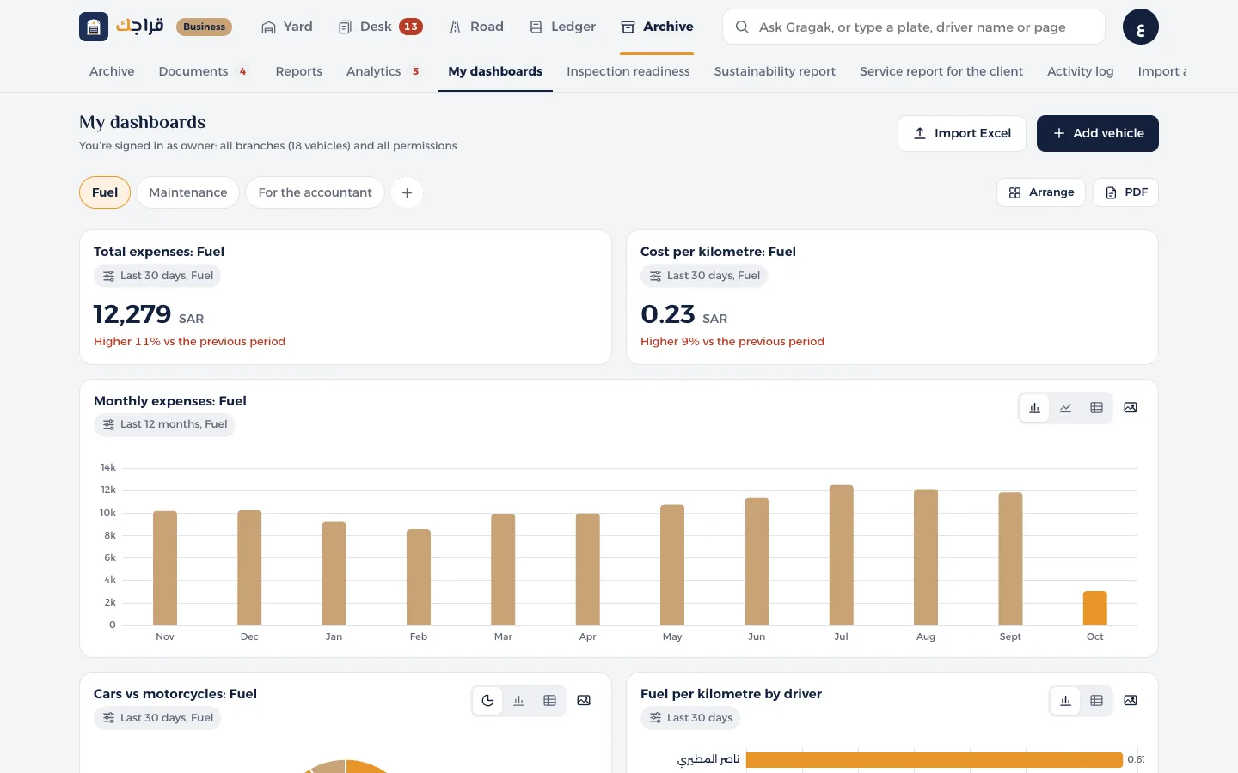The width and height of the screenshot is (1238, 773).
Task: Select the Fuel dashboard chip
Action: (x=105, y=192)
